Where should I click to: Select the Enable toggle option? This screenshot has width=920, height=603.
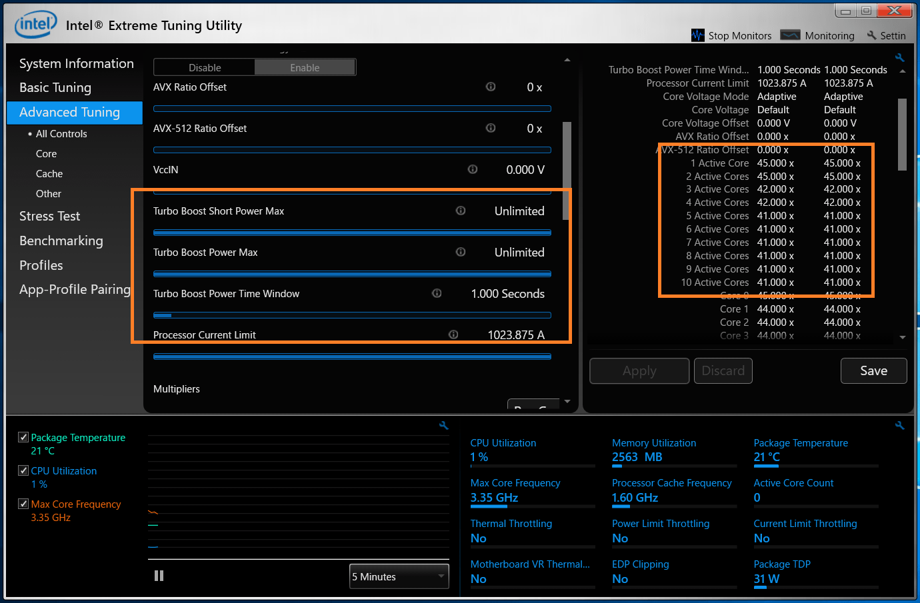coord(305,67)
